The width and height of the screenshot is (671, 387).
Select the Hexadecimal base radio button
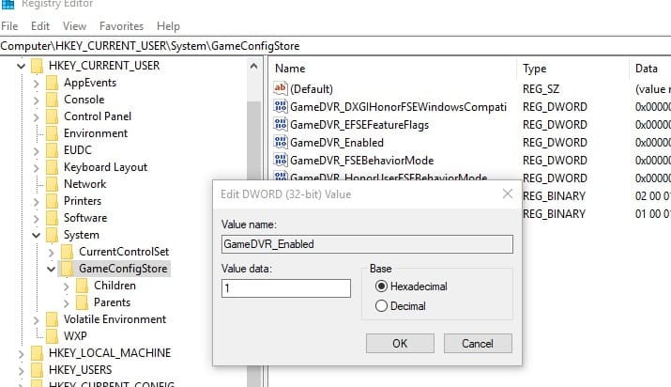(381, 286)
